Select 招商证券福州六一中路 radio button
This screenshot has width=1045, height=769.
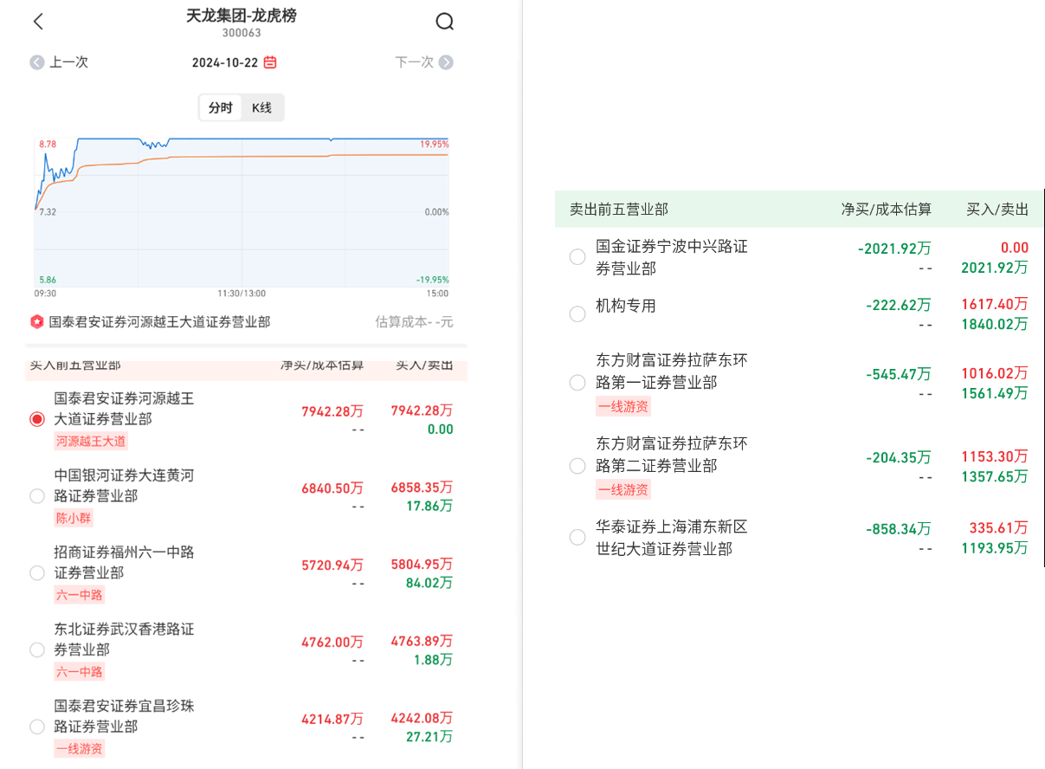(x=37, y=572)
